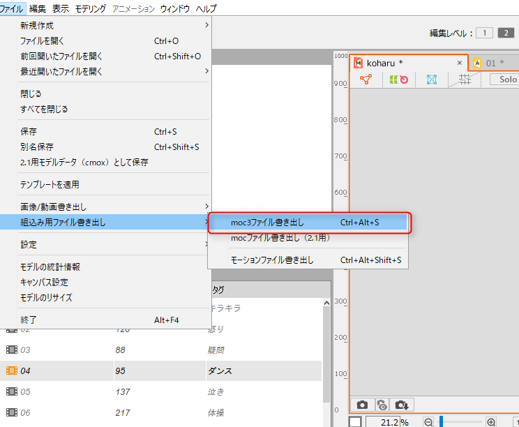Click the 泣き tag cell
519x427 pixels.
pos(216,391)
